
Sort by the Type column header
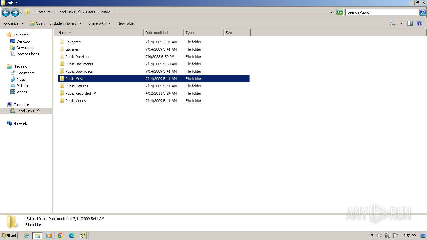click(204, 33)
